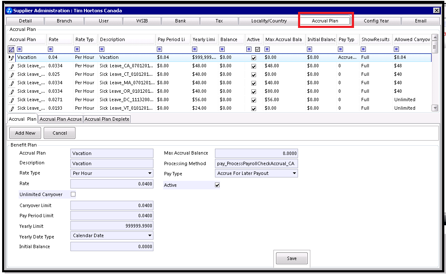Switch to the Branch tab
The image size is (446, 274).
click(64, 21)
